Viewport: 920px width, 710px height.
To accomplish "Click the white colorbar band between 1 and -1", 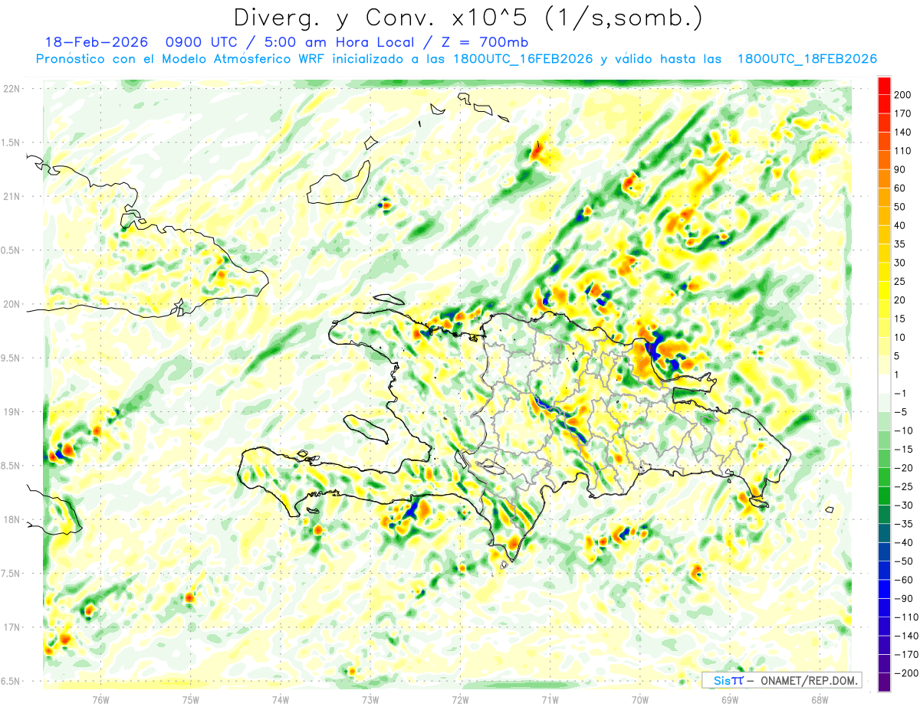I will (884, 384).
